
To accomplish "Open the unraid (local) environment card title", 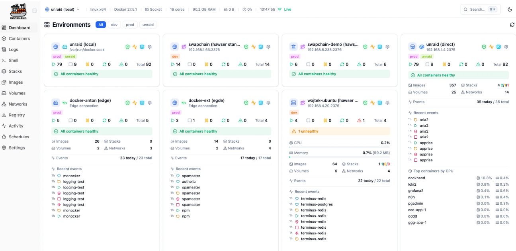I will (83, 44).
